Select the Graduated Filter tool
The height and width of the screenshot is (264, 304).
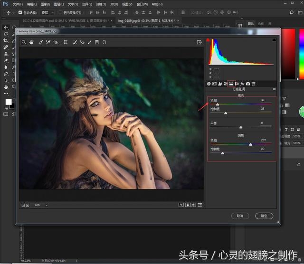click(97, 42)
